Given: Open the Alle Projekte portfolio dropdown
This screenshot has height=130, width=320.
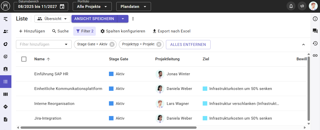Looking at the screenshot, I should coord(92,7).
